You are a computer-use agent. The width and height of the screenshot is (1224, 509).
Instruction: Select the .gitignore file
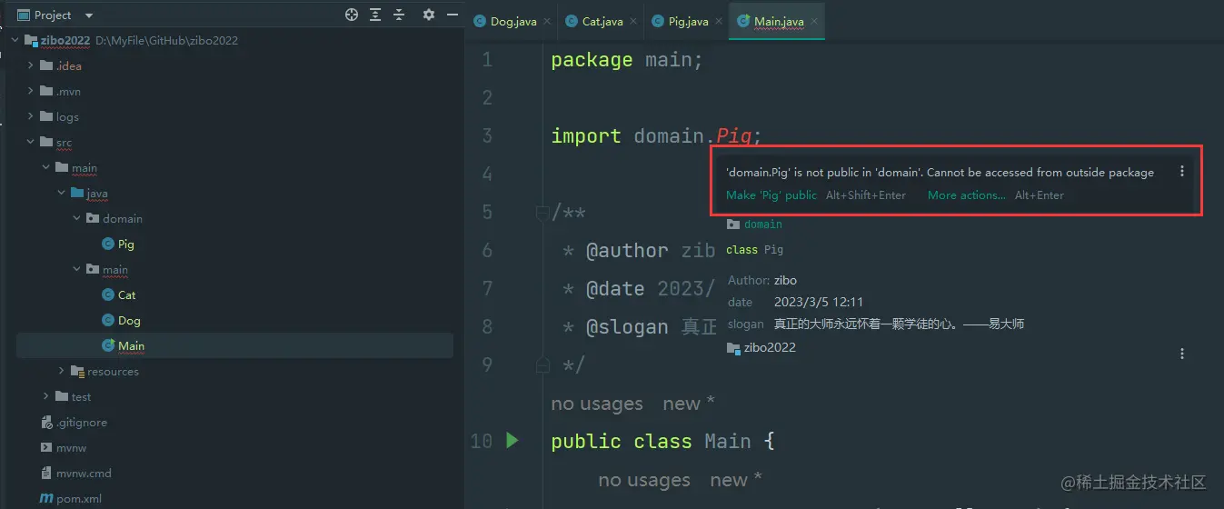[x=82, y=422]
